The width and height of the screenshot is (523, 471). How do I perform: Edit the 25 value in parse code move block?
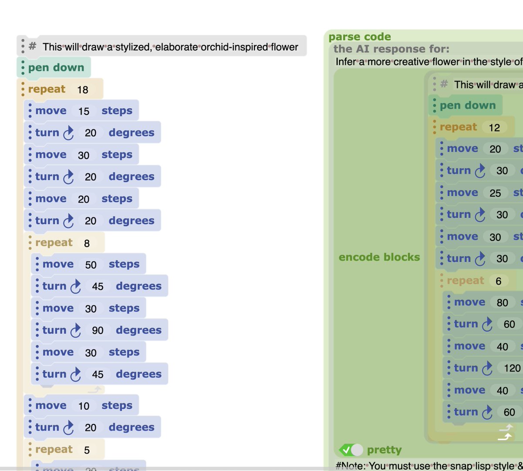click(495, 193)
